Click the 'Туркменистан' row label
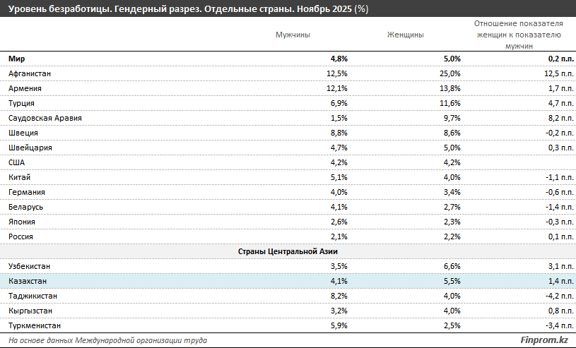Screen dimensions: 576x348 click(35, 325)
